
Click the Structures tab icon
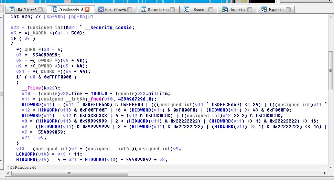(143, 10)
